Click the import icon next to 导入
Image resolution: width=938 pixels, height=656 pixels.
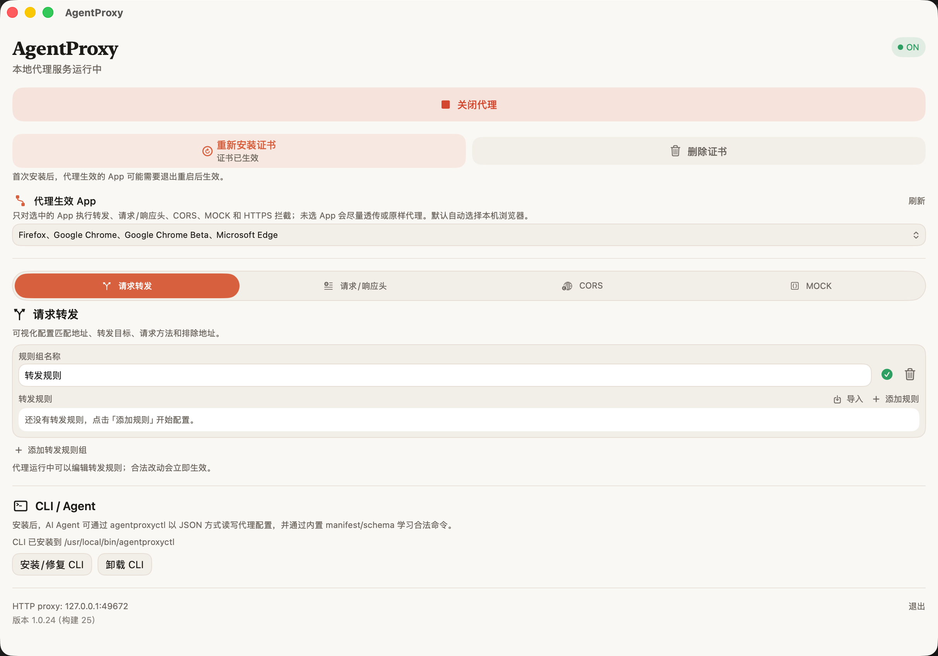click(x=837, y=400)
